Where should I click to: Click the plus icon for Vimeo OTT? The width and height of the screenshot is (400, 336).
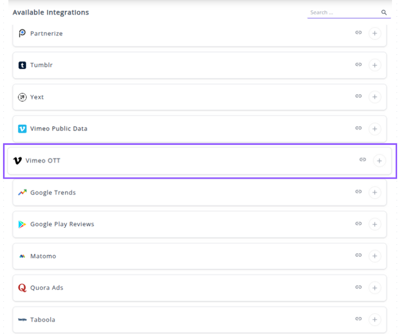point(379,160)
